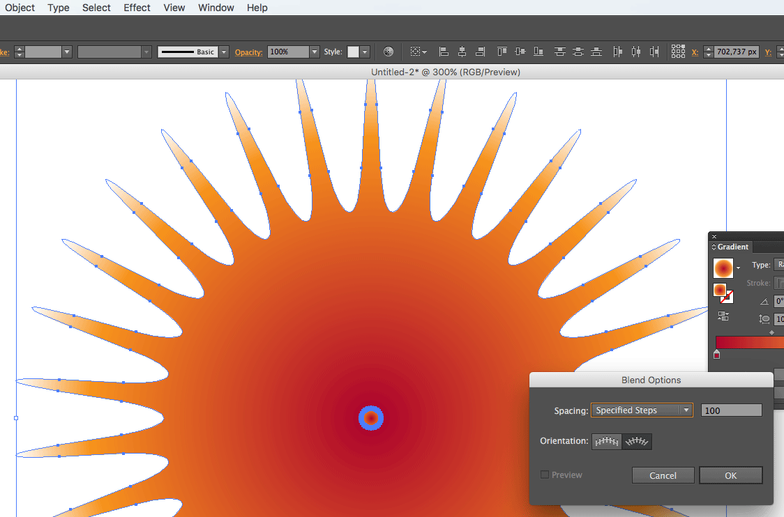Click Cancel in Blend Options dialog
The width and height of the screenshot is (784, 517).
[x=663, y=474]
